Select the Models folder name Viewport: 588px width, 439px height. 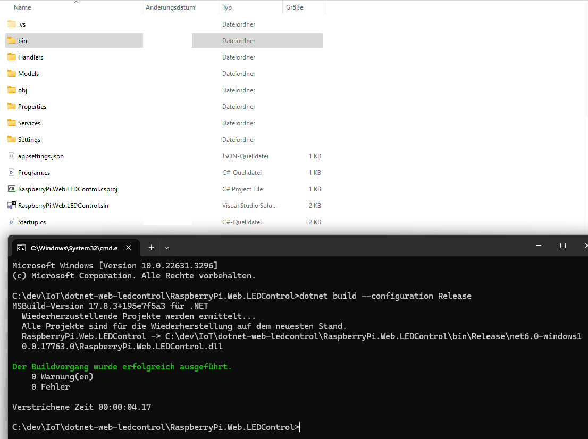click(28, 74)
